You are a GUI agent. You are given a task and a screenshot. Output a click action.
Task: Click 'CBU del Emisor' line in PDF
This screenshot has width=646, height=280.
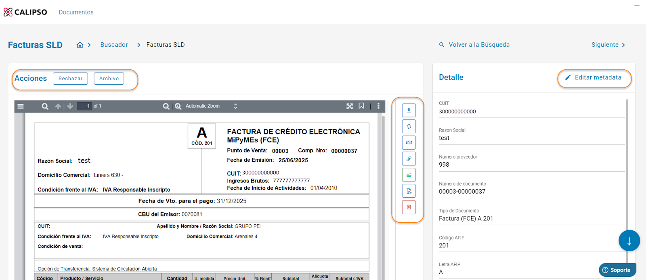(x=170, y=214)
